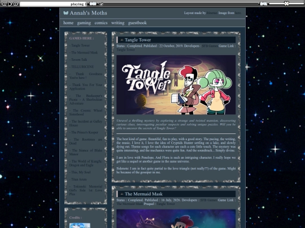This screenshot has width=305, height=228.
Task: Jump to The World of Kungfu entry
Action: pyautogui.click(x=86, y=163)
